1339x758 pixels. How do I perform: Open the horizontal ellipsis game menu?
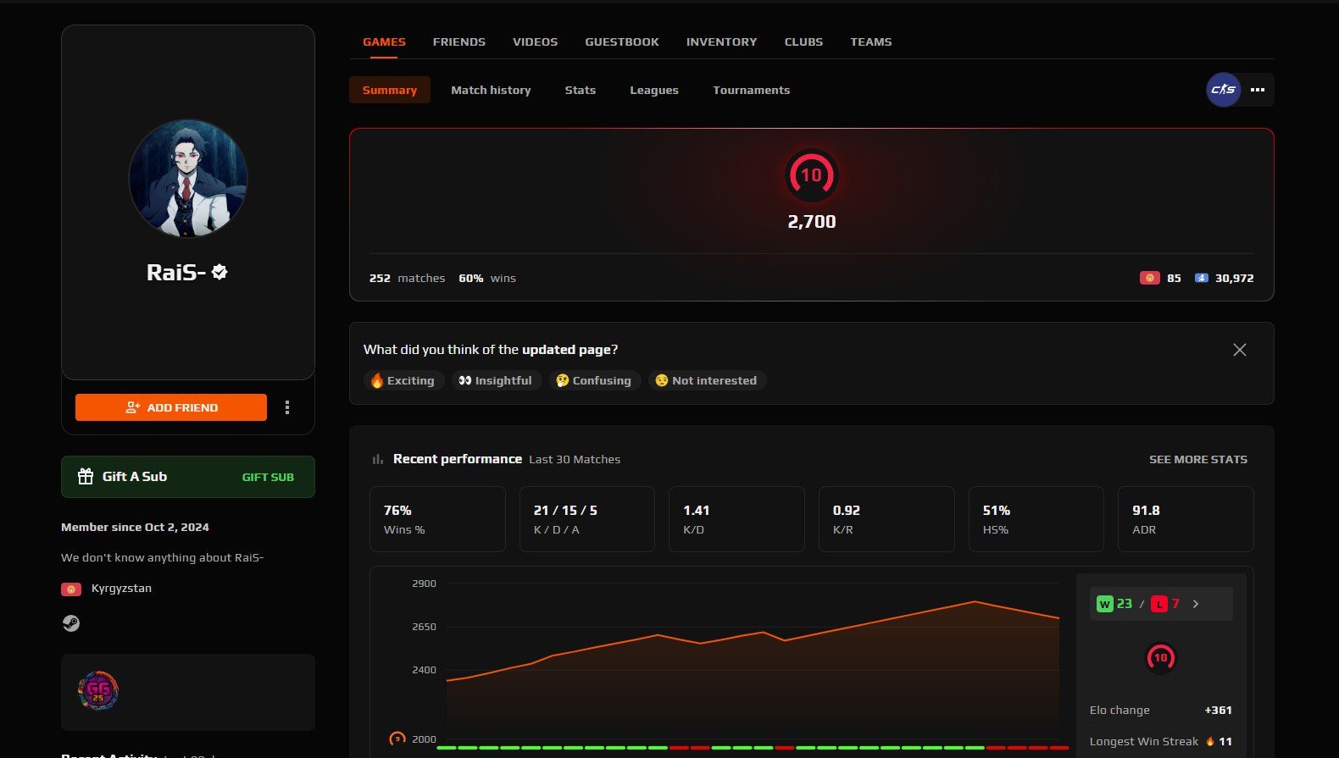click(1258, 90)
